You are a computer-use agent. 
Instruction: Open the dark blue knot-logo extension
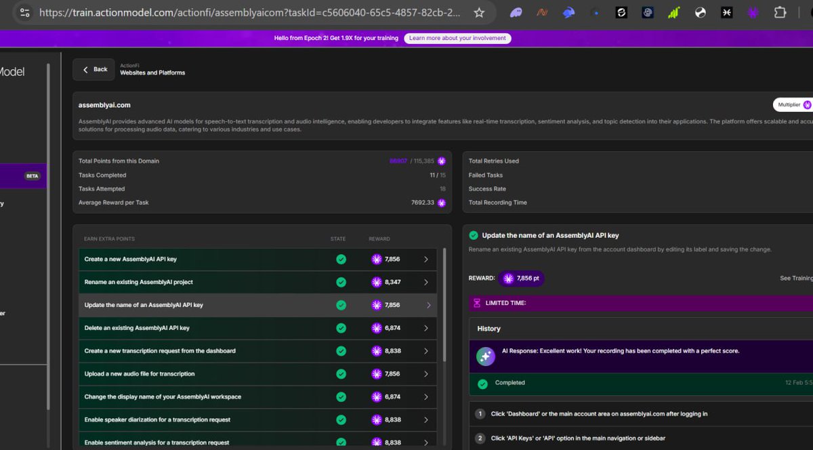point(647,12)
